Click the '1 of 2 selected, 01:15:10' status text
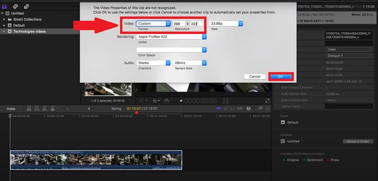Viewport: 378px width, 181px height. (108, 101)
